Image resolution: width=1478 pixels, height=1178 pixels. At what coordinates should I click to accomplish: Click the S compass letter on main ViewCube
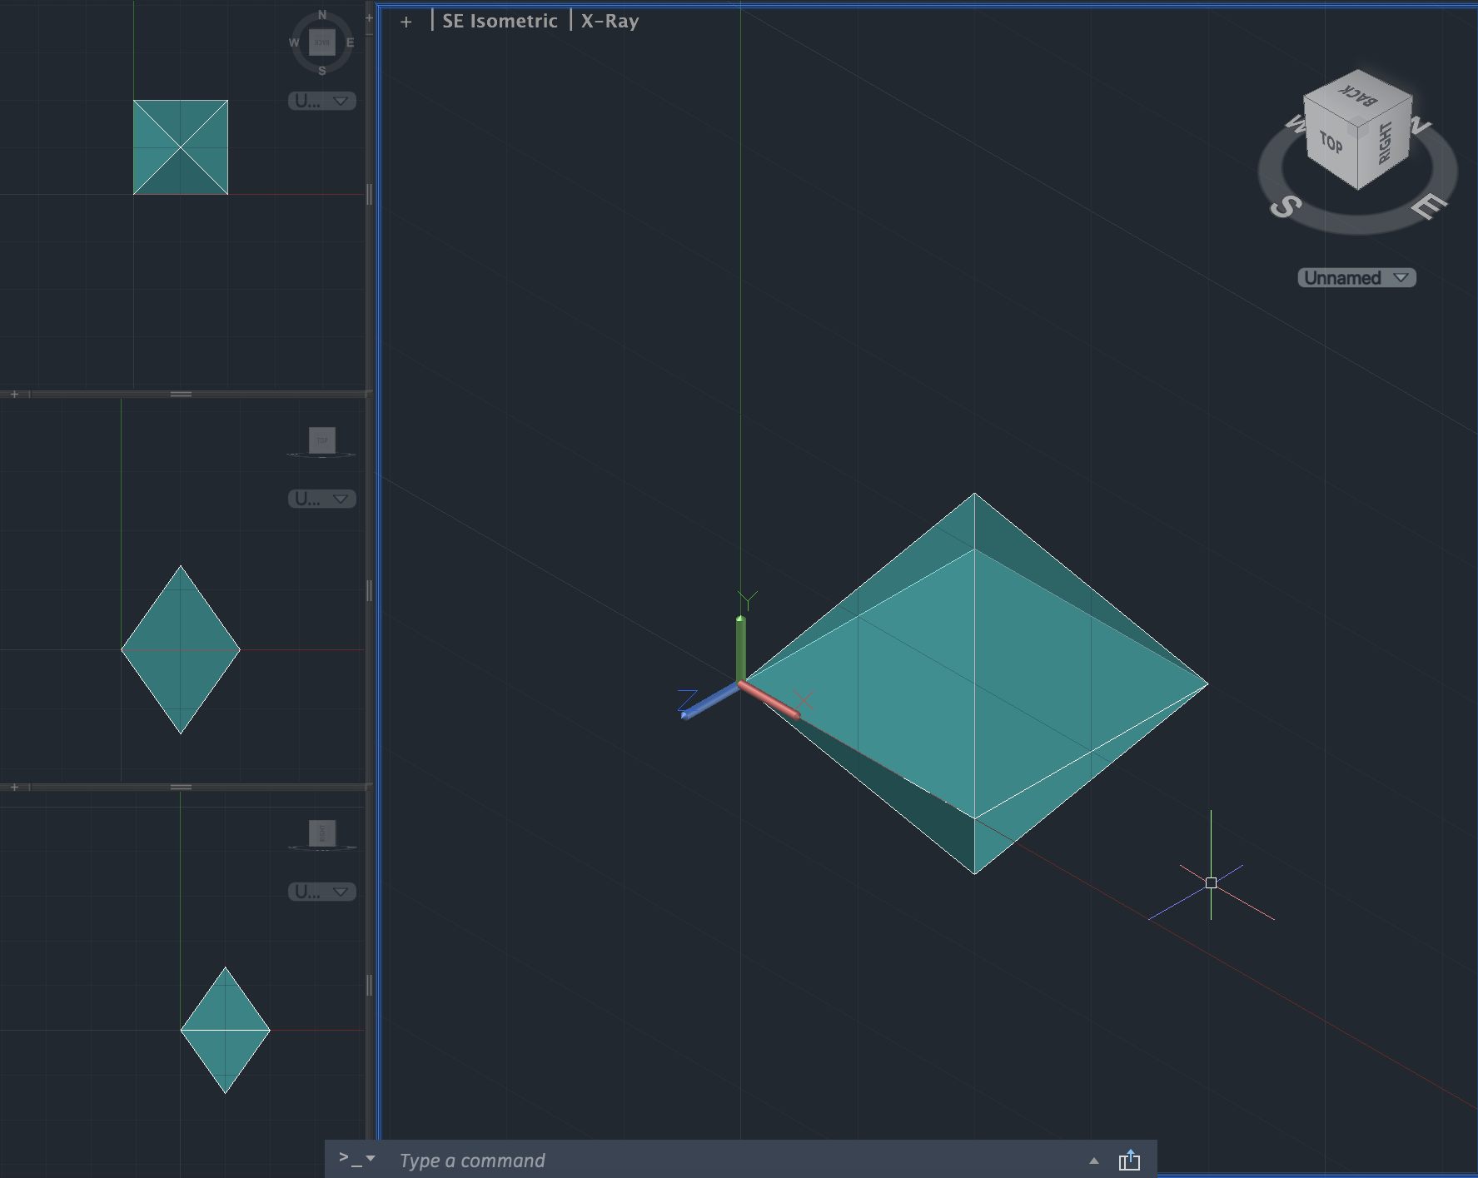point(1286,206)
